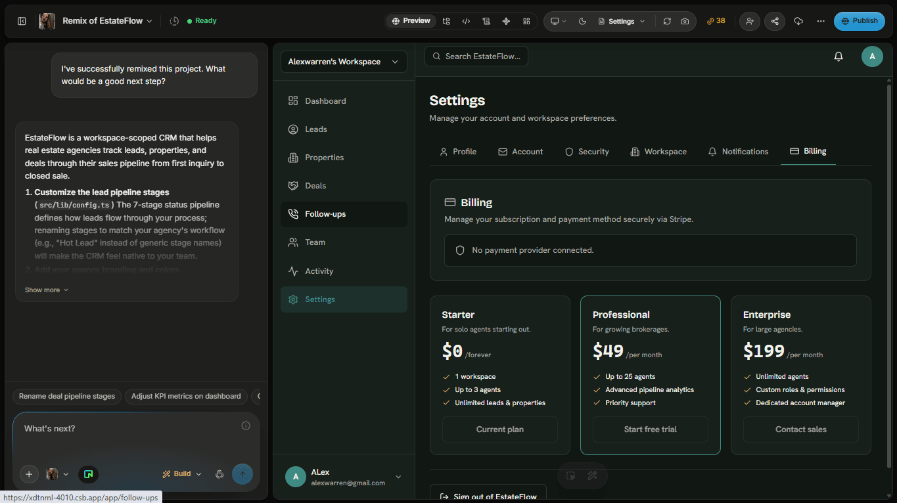The height and width of the screenshot is (503, 897).
Task: Click the green Ready status indicator
Action: [202, 21]
